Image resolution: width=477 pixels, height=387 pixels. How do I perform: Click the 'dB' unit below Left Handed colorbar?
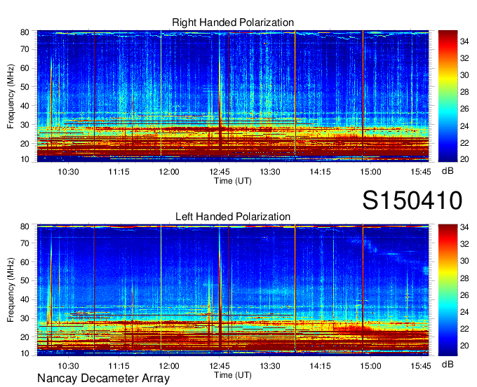point(448,364)
